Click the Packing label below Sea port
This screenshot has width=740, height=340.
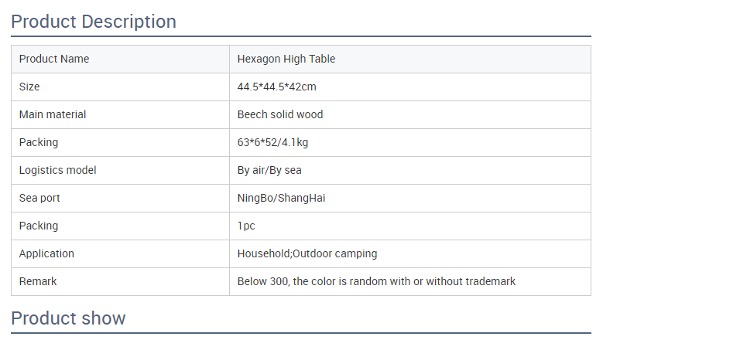click(39, 226)
